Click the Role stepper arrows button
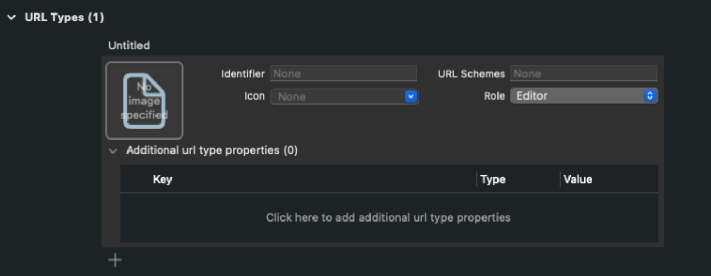The height and width of the screenshot is (276, 711). click(650, 96)
